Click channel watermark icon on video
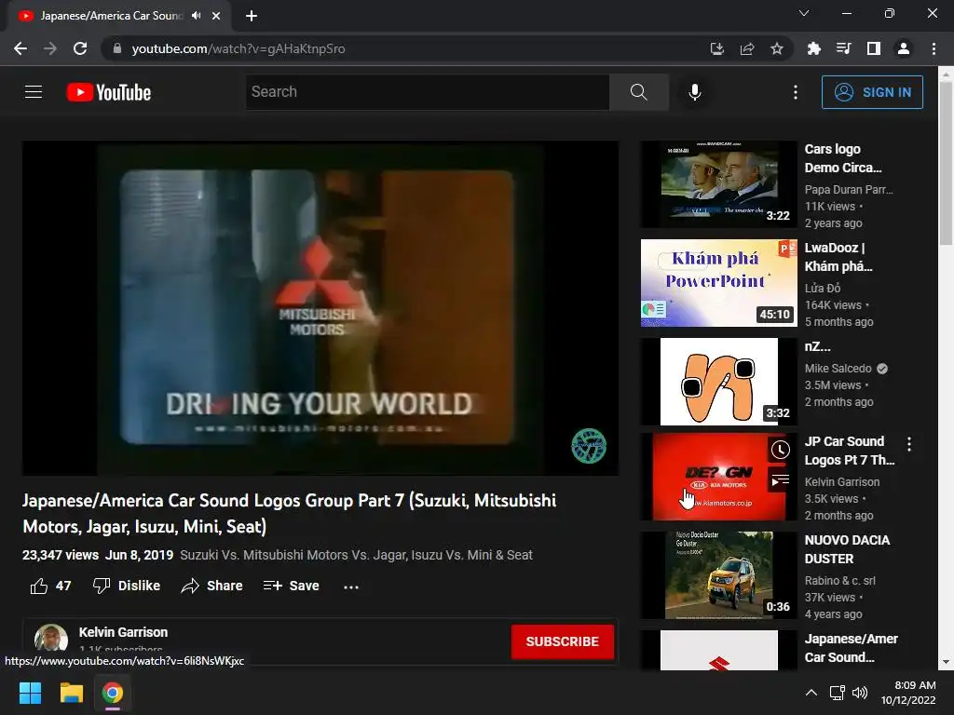 coord(589,446)
